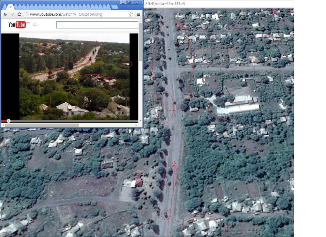
Task: Click the horizontal scrollbar left arrow
Action: point(3,125)
